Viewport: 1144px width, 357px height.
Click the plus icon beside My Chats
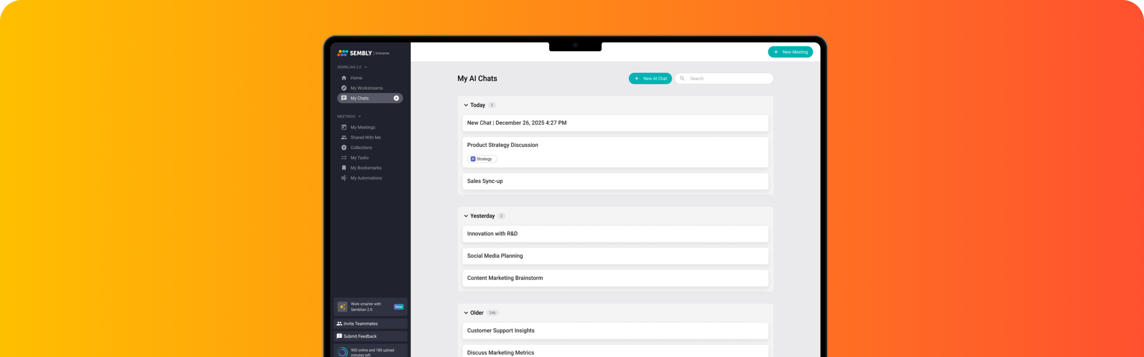coord(396,98)
